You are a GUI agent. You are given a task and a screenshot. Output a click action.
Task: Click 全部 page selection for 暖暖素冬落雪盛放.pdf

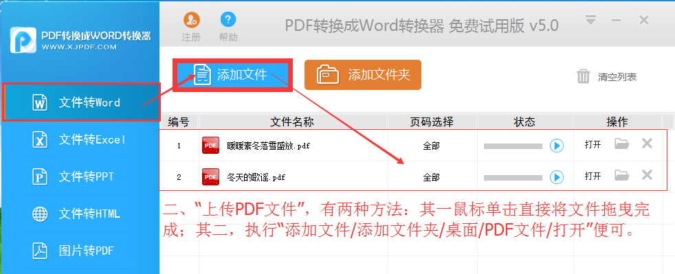[432, 146]
